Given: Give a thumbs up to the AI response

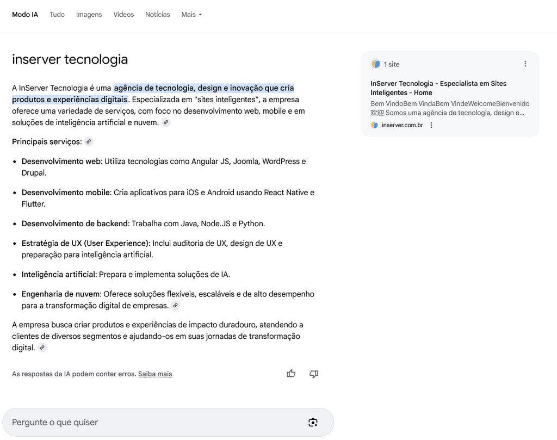Looking at the screenshot, I should coord(291,374).
